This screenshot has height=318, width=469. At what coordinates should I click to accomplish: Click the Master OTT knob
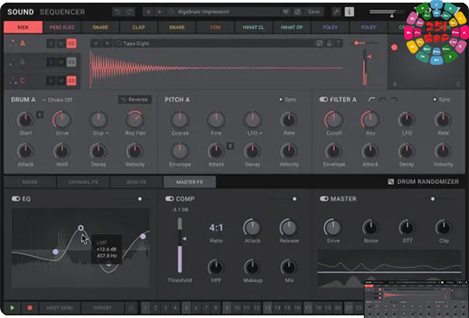[407, 228]
